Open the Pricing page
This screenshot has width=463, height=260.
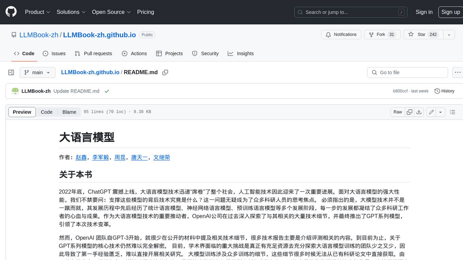click(x=145, y=12)
